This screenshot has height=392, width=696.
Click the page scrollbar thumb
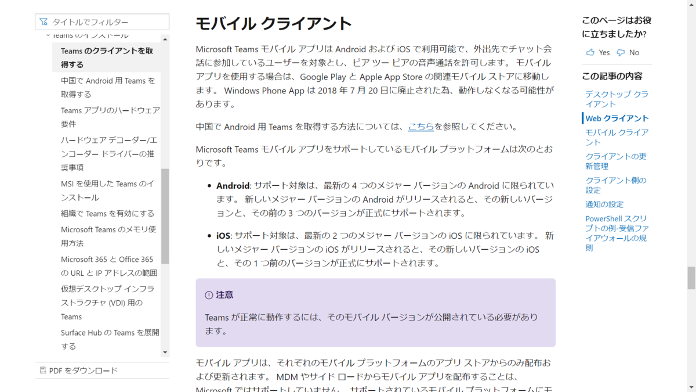tap(691, 278)
